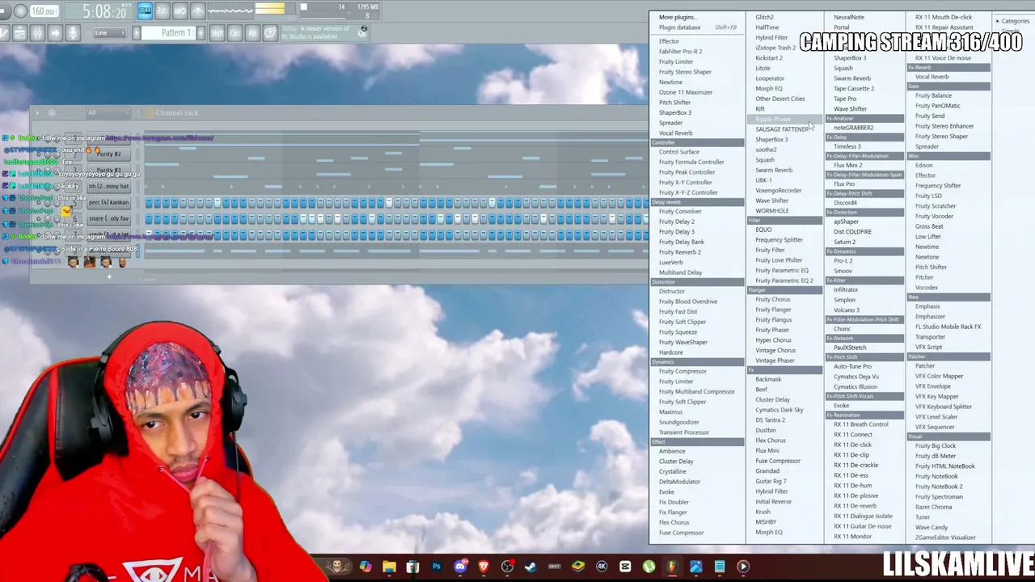This screenshot has width=1035, height=582.
Task: Open CapCut from the taskbar
Action: [625, 567]
